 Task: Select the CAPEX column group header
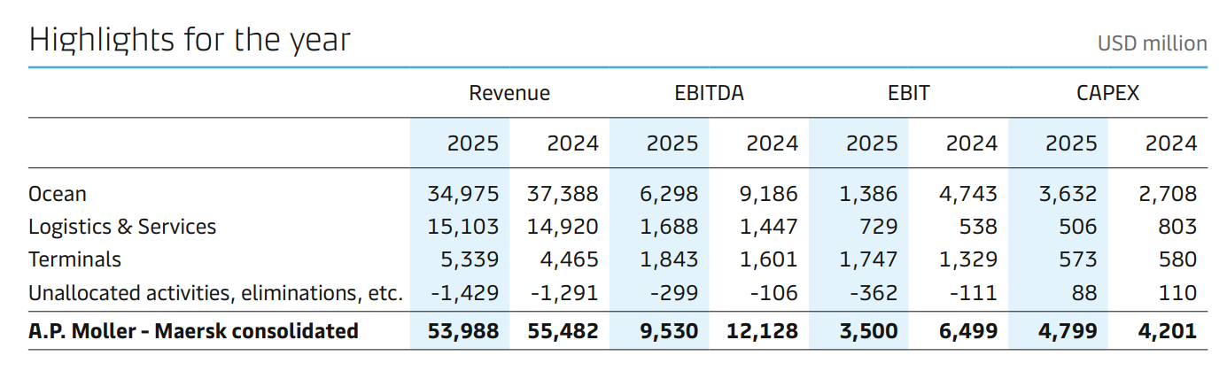[1108, 93]
